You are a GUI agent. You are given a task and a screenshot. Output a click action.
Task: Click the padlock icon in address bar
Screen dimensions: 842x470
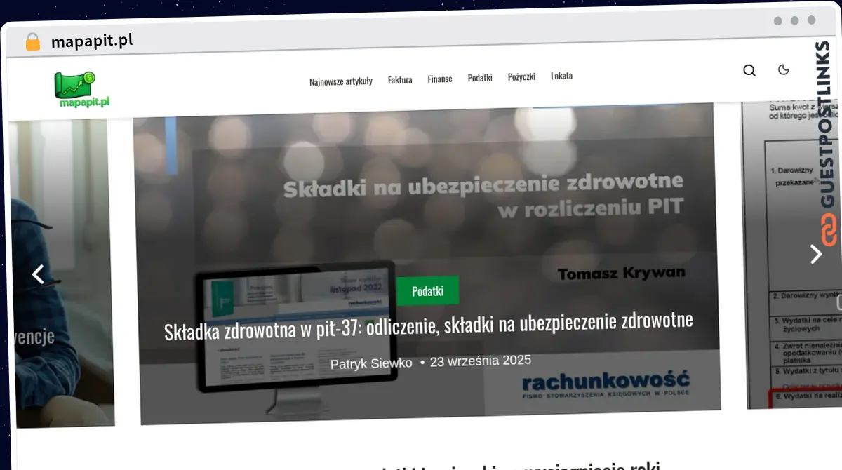(32, 42)
